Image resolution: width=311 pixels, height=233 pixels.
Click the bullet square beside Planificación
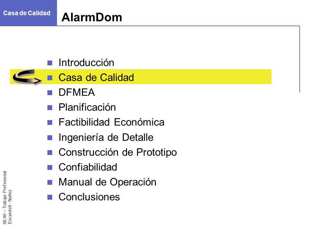coord(50,107)
